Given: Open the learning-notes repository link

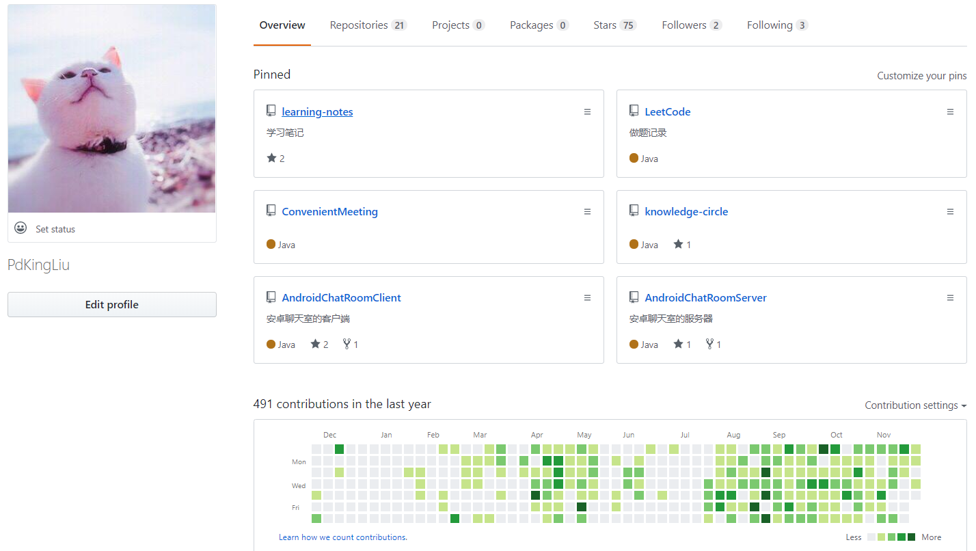Looking at the screenshot, I should [317, 111].
